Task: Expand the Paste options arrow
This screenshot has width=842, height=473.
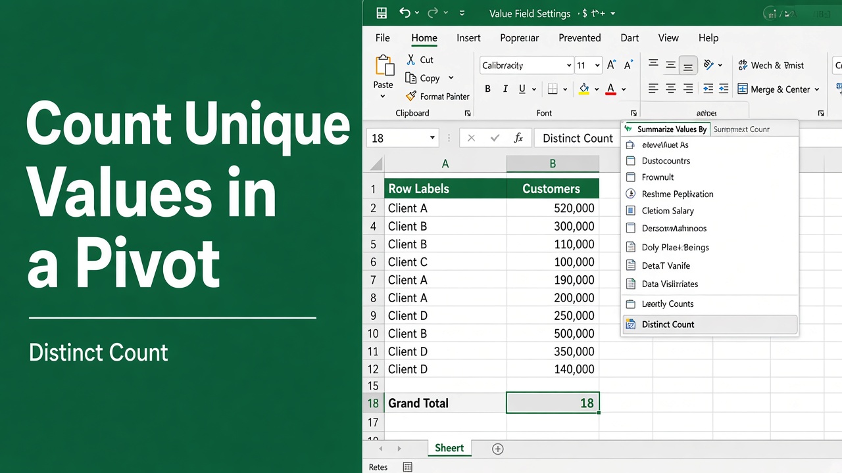Action: 383,97
